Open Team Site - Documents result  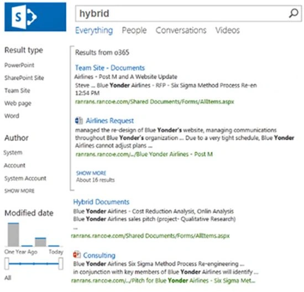tap(110, 68)
